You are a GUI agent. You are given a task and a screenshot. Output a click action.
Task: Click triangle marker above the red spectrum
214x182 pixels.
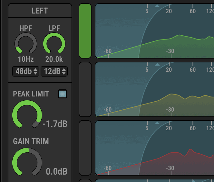pyautogui.click(x=157, y=123)
